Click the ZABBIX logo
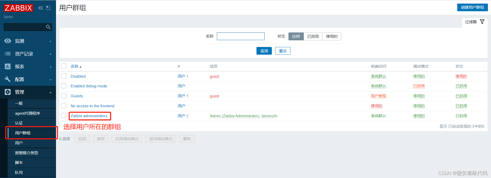The image size is (491, 178). [x=18, y=8]
